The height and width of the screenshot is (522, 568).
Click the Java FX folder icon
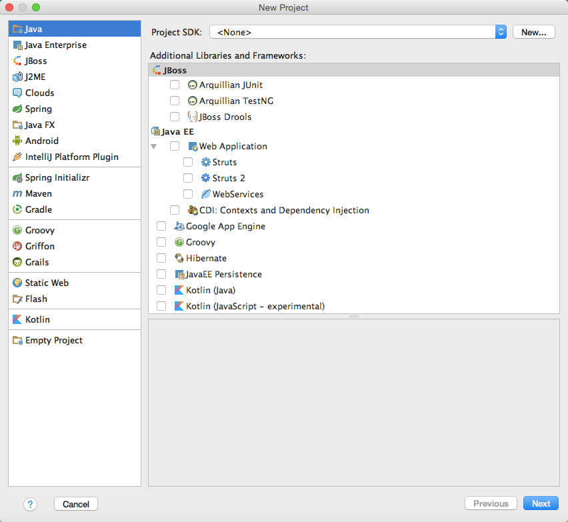click(17, 125)
